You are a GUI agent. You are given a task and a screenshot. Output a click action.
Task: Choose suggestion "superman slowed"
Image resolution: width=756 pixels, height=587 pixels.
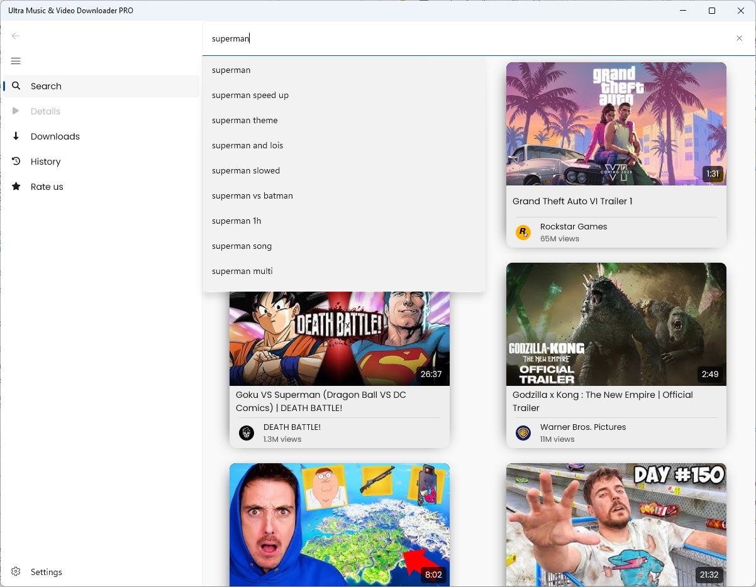click(x=344, y=170)
